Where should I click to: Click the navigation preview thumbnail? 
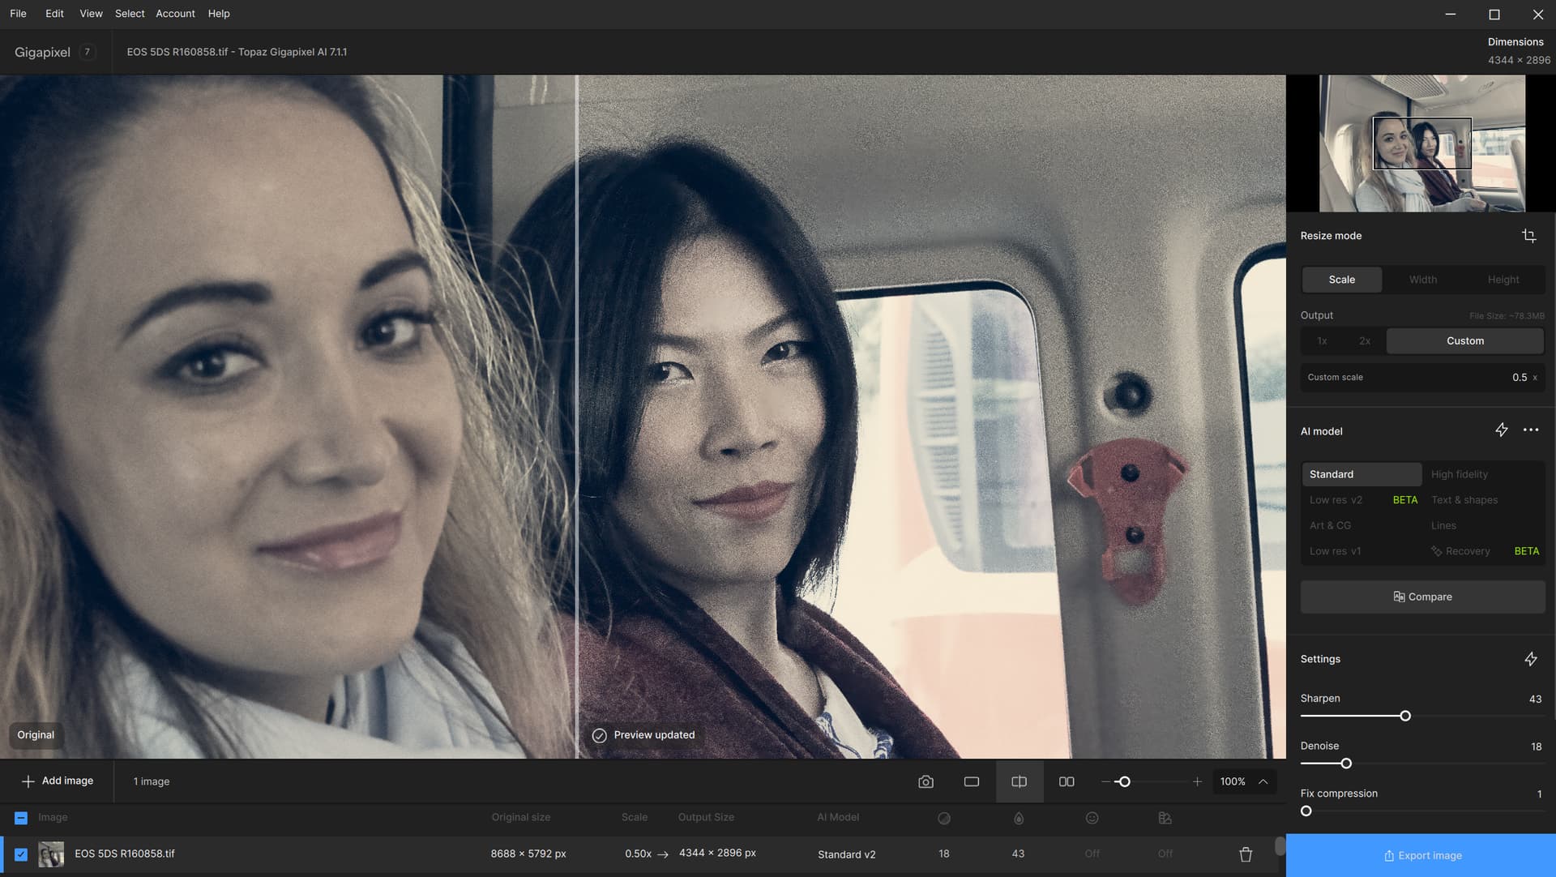1421,143
